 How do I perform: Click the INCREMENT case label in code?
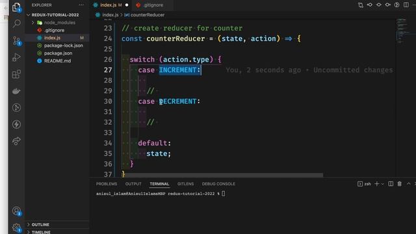click(x=177, y=70)
